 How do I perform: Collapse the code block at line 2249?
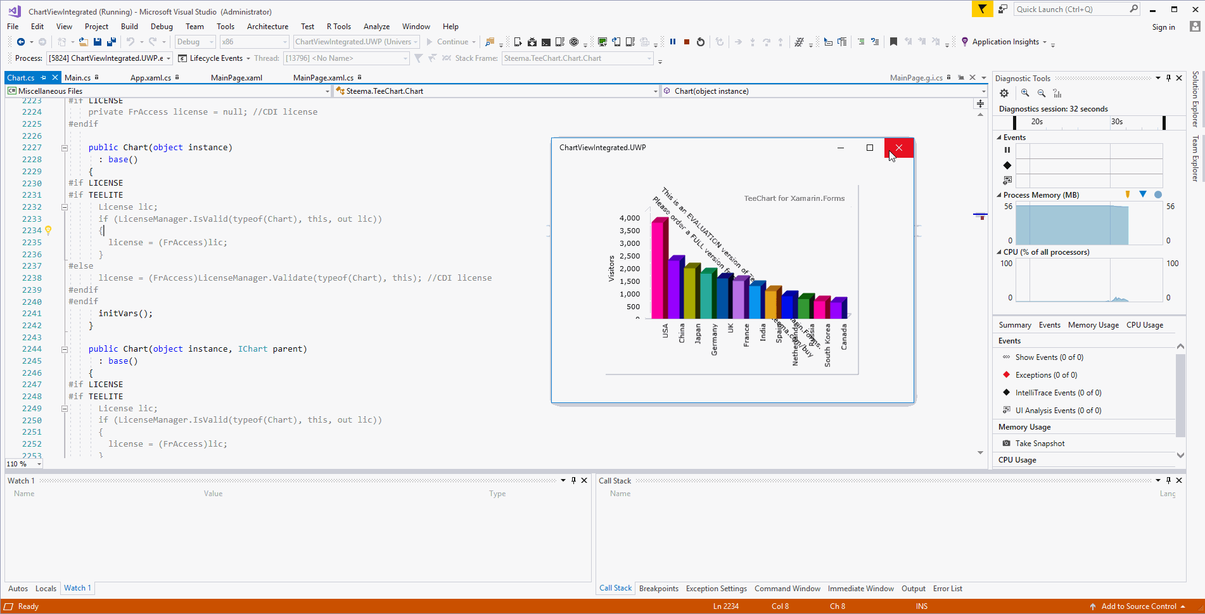[x=64, y=409]
